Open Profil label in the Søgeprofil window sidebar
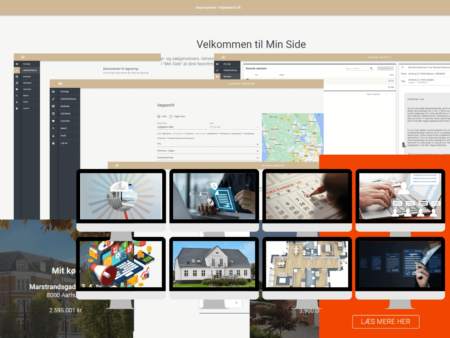The width and height of the screenshot is (450, 338). [x=63, y=136]
